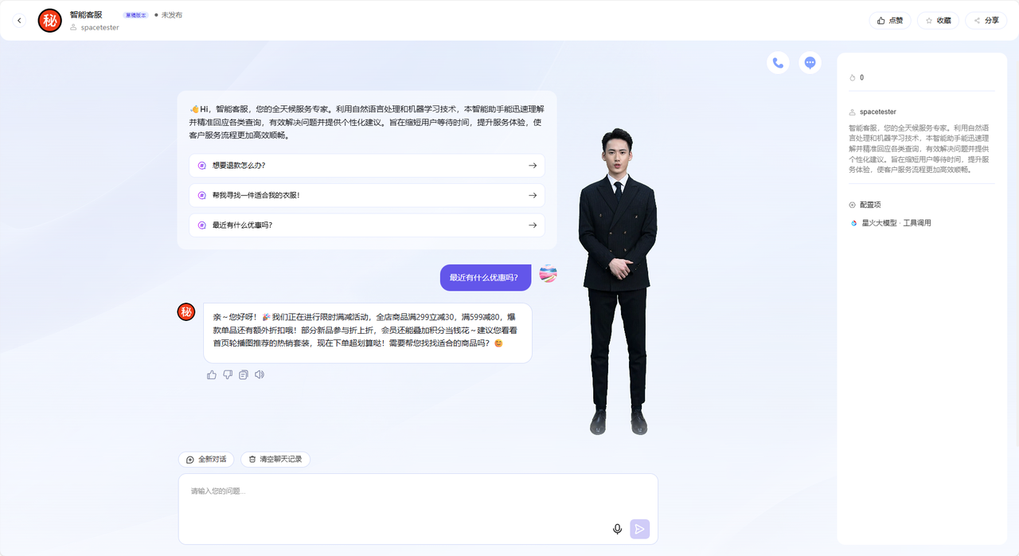
Task: Thumbs up the assistant's reply
Action: pos(212,375)
